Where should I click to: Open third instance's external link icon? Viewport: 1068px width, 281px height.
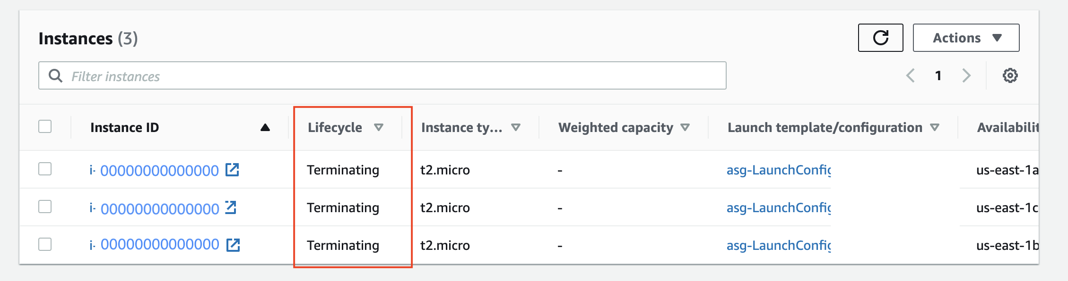tap(233, 245)
